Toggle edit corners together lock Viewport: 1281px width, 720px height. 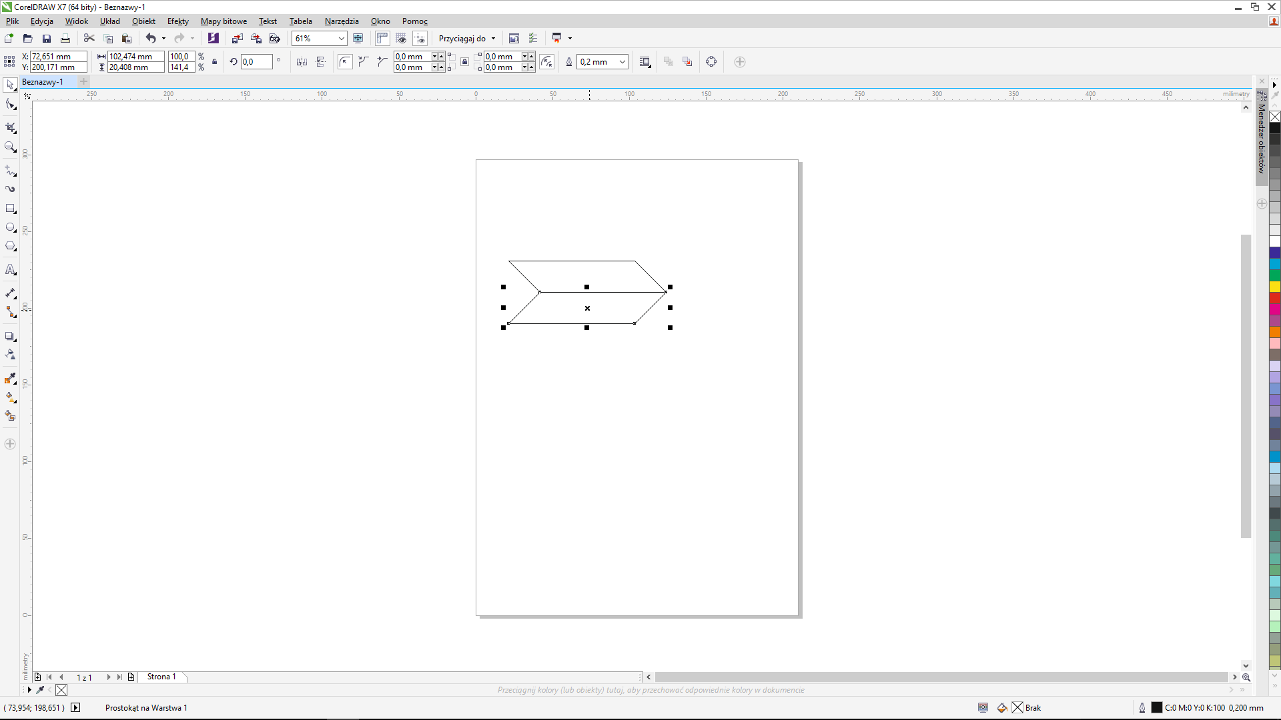coord(465,62)
